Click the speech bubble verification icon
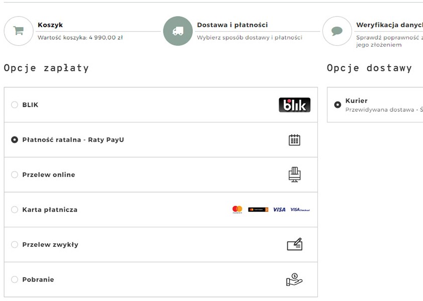This screenshot has height=301, width=423. [x=337, y=31]
